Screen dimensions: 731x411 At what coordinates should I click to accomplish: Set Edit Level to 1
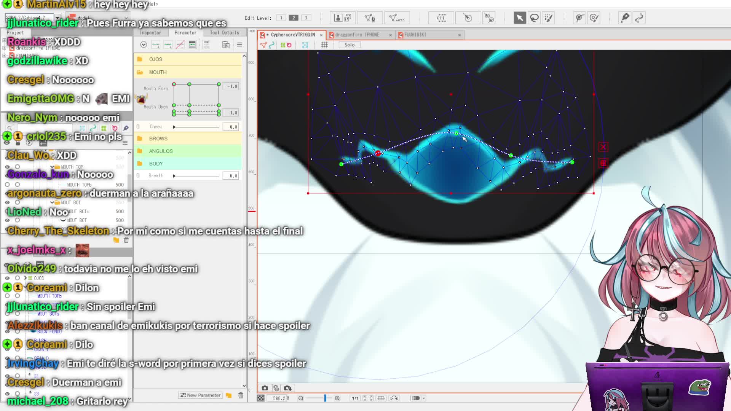point(281,18)
